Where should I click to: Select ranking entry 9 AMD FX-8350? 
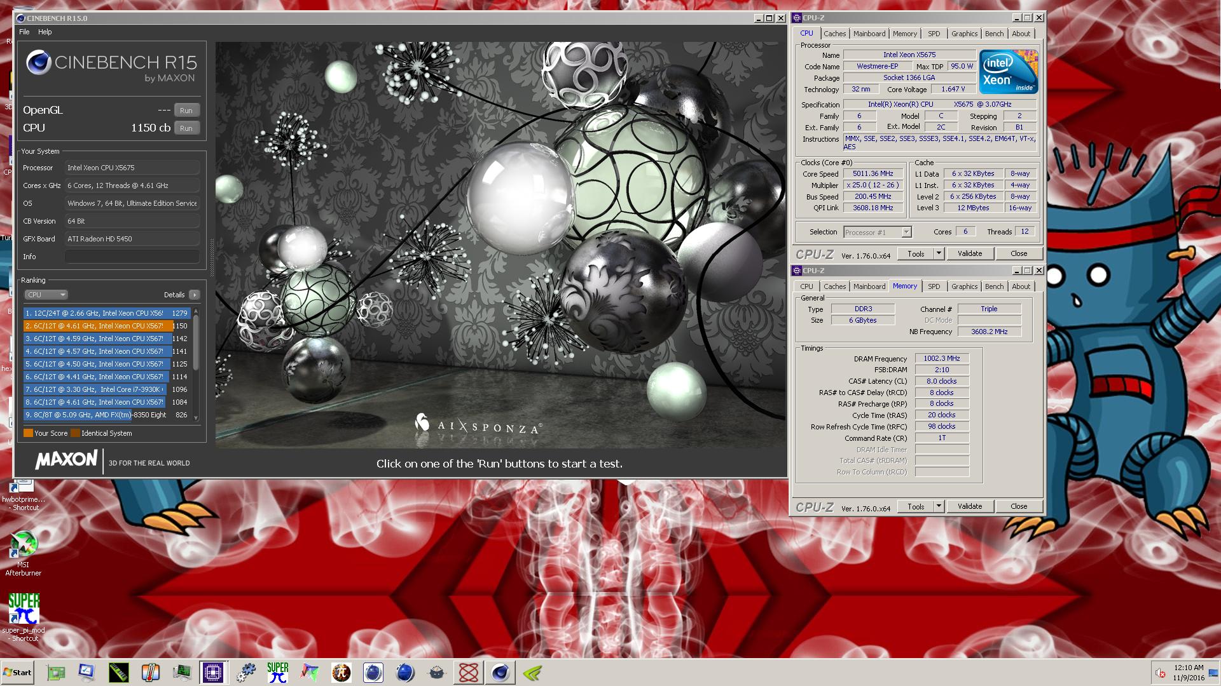107,415
